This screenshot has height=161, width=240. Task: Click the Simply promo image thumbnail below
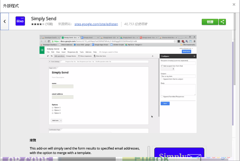(179, 152)
